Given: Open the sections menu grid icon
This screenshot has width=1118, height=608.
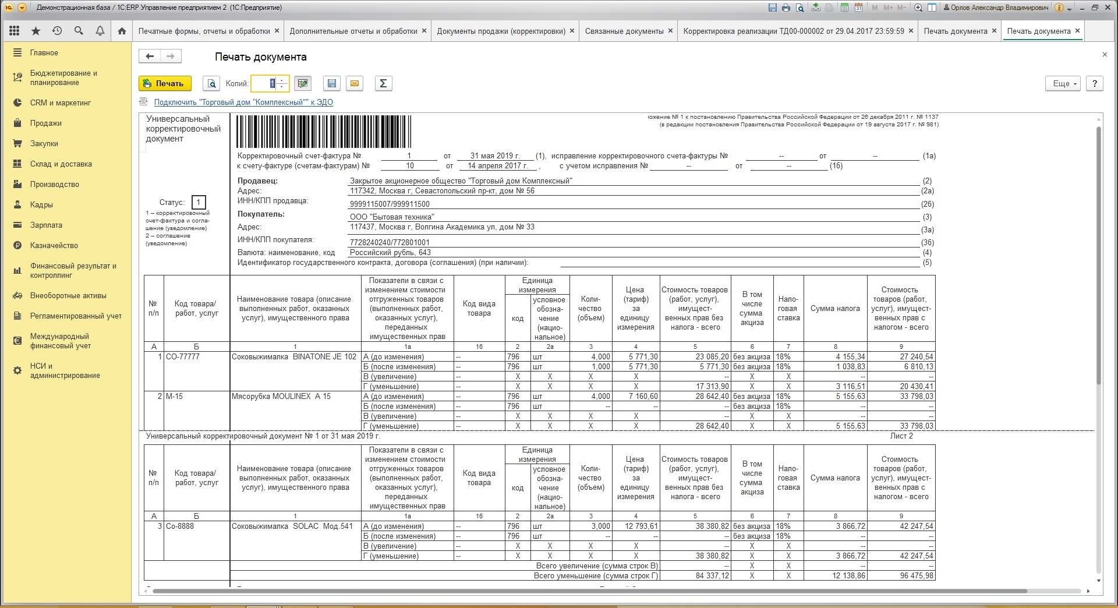Looking at the screenshot, I should point(15,31).
